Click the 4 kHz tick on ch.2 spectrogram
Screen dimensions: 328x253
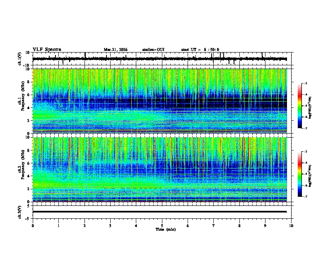(29, 176)
